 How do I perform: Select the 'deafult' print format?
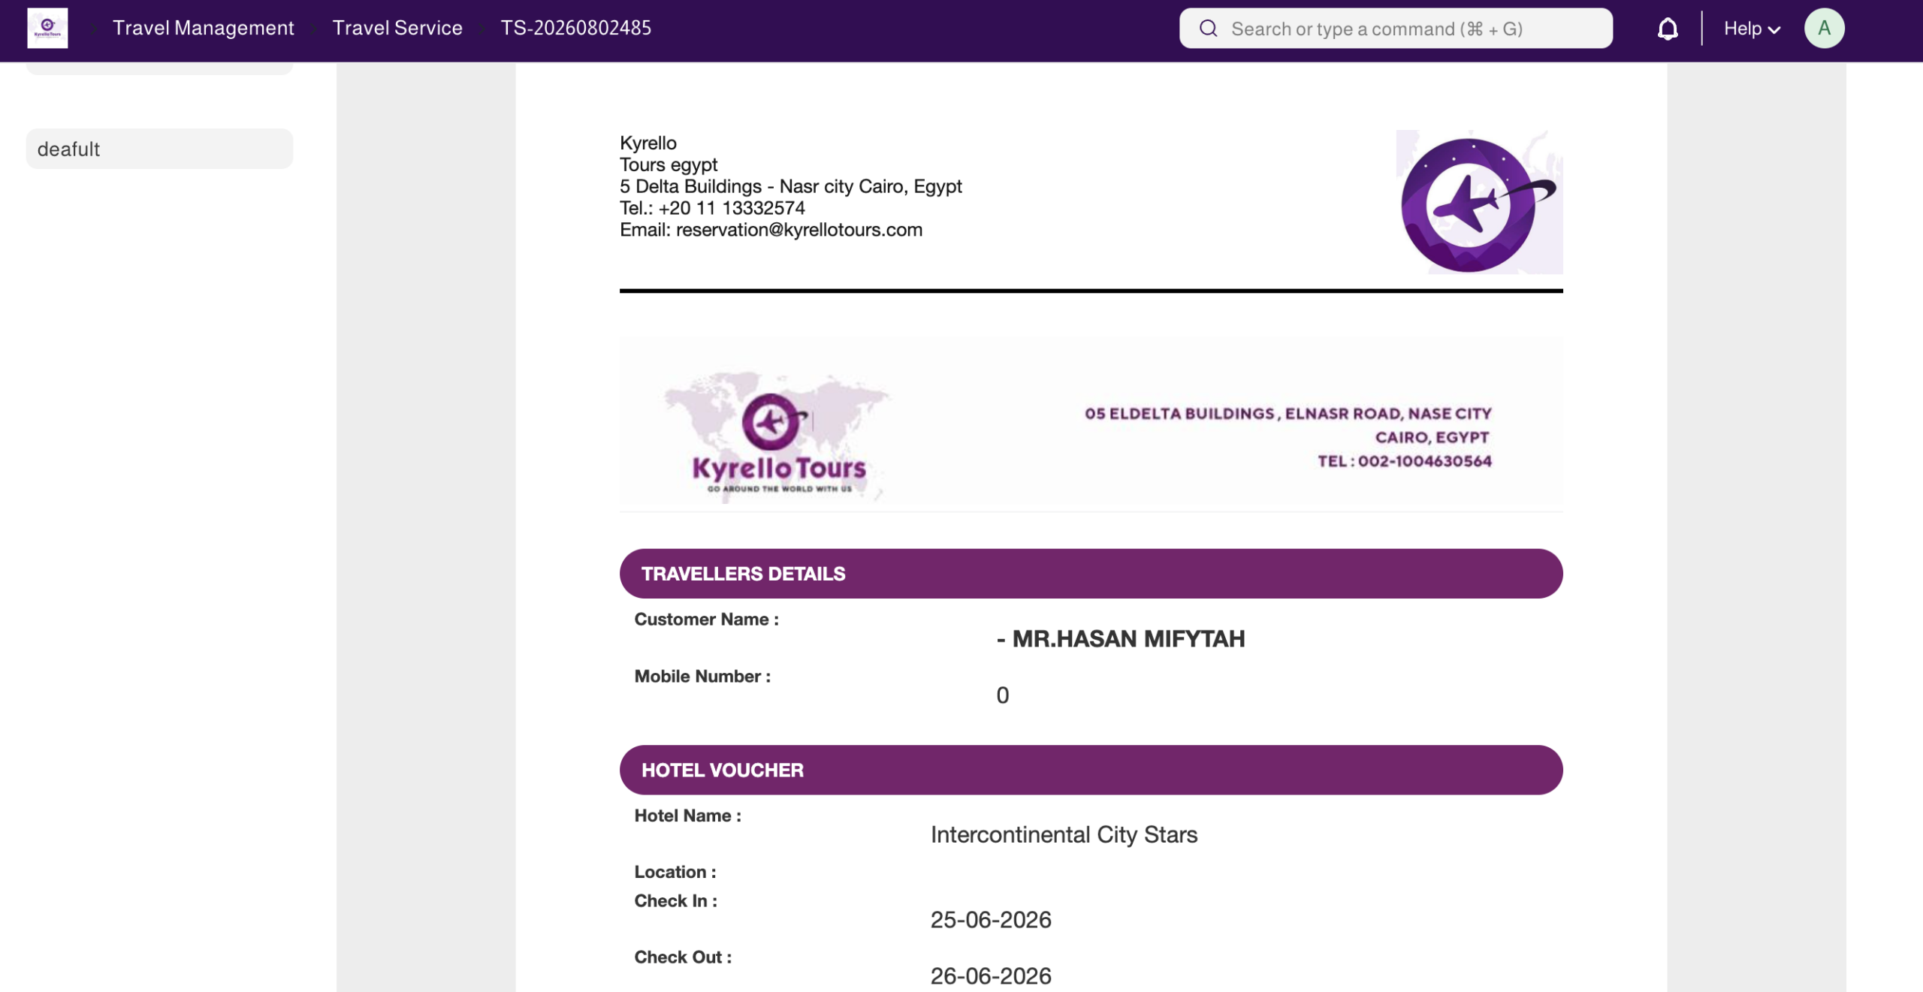159,149
